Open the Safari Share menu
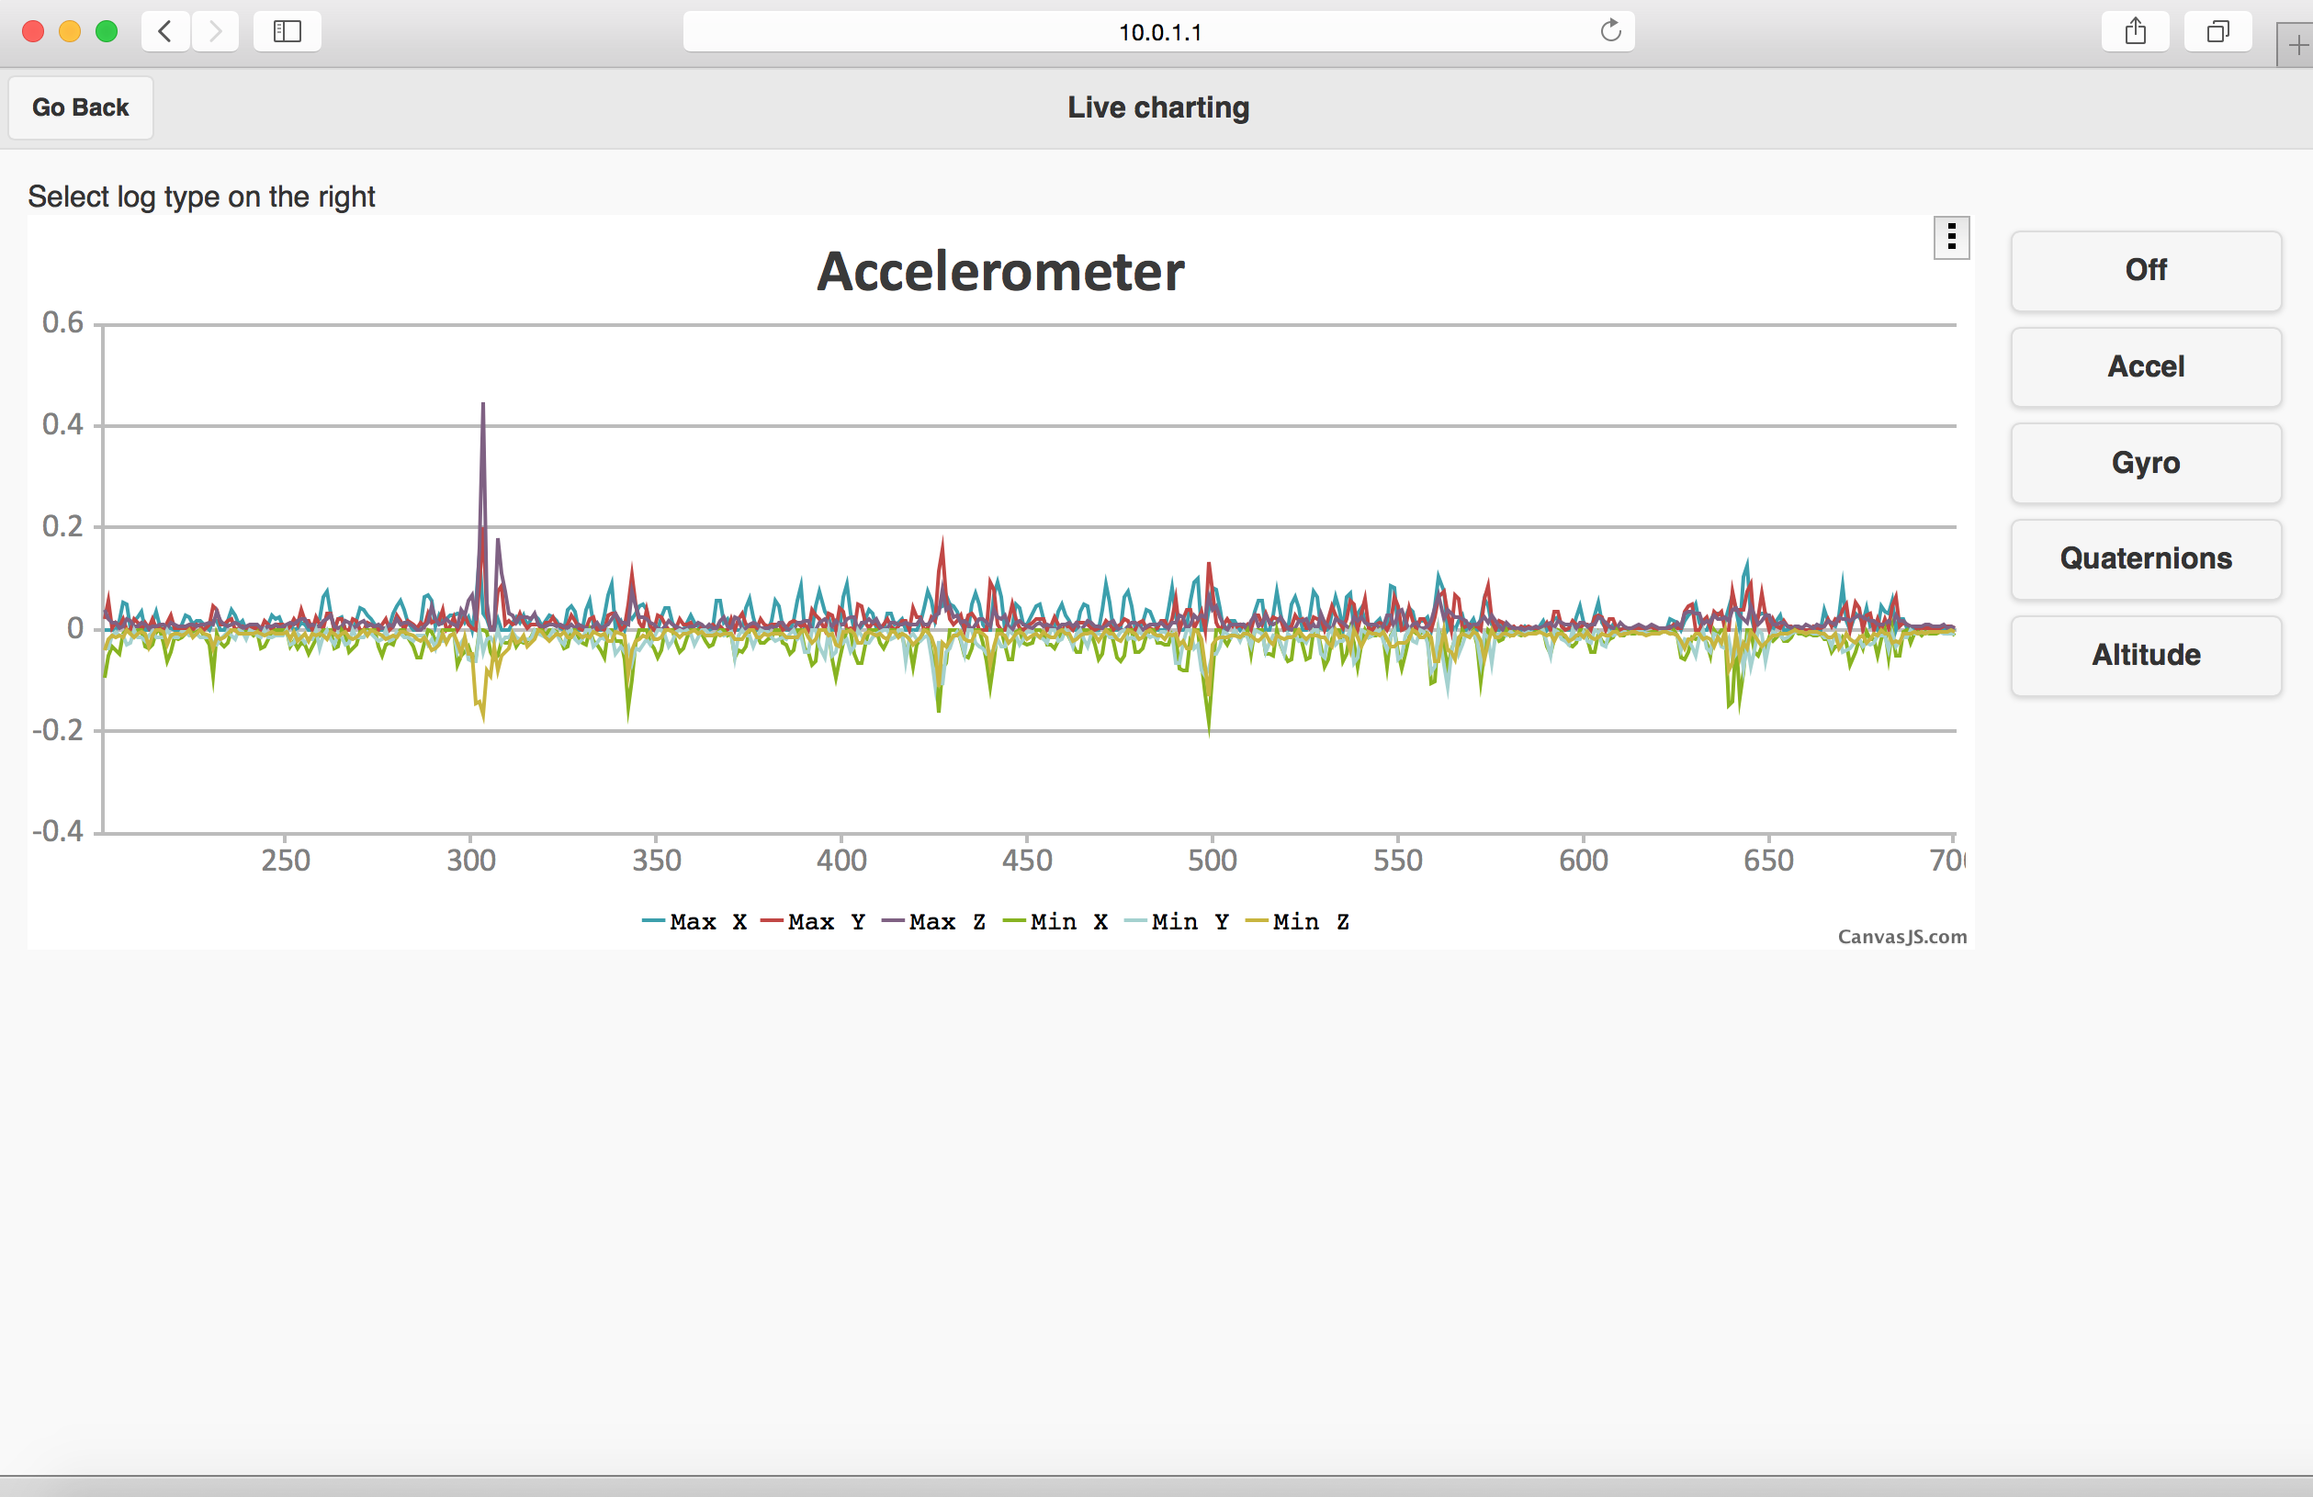The height and width of the screenshot is (1497, 2313). pos(2134,31)
